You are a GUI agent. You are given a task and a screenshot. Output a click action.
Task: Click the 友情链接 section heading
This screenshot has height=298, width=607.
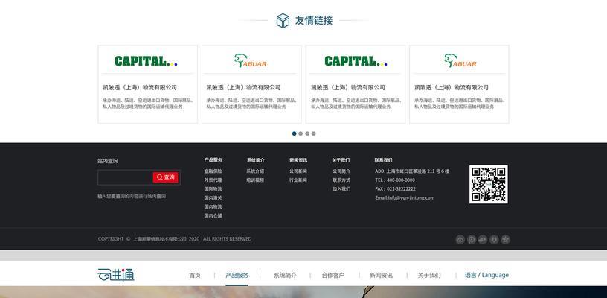pos(314,21)
